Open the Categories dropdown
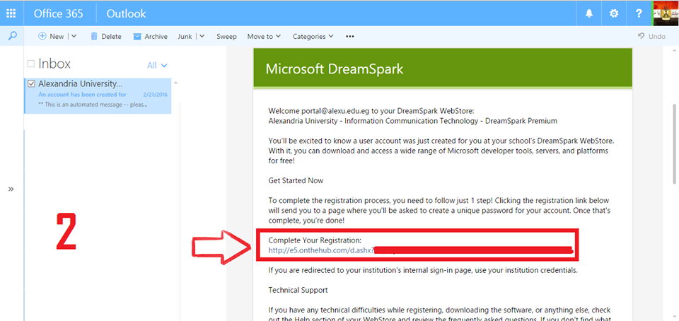The width and height of the screenshot is (679, 321). click(x=313, y=36)
